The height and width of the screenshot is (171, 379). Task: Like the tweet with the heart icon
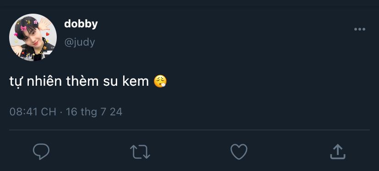coord(239,152)
